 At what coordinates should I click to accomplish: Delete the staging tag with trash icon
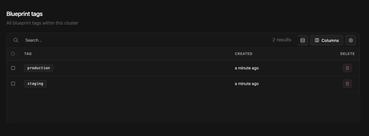(347, 84)
